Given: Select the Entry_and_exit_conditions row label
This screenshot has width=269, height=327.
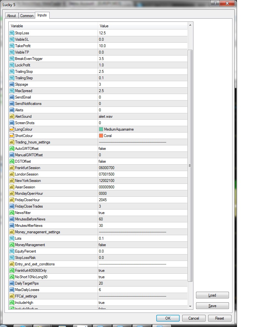Looking at the screenshot, I should pyautogui.click(x=35, y=264).
